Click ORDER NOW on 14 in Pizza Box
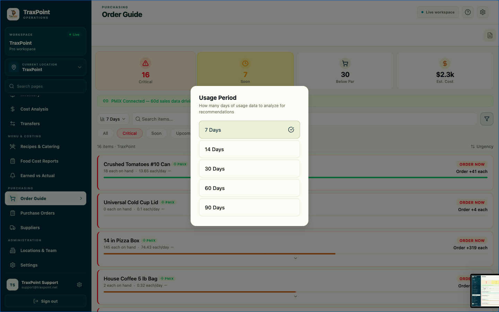499x312 pixels. [x=472, y=241]
